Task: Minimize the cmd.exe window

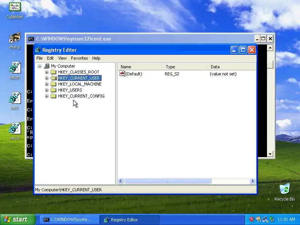Action: (257, 39)
